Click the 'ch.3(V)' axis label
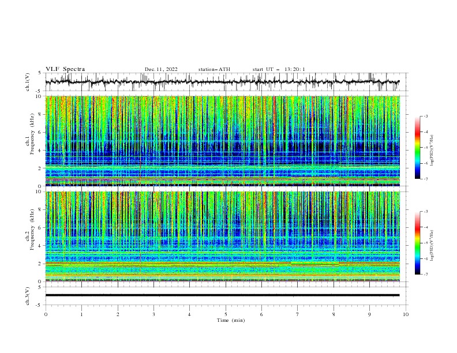Image resolution: width=457 pixels, height=353 pixels. click(x=28, y=296)
